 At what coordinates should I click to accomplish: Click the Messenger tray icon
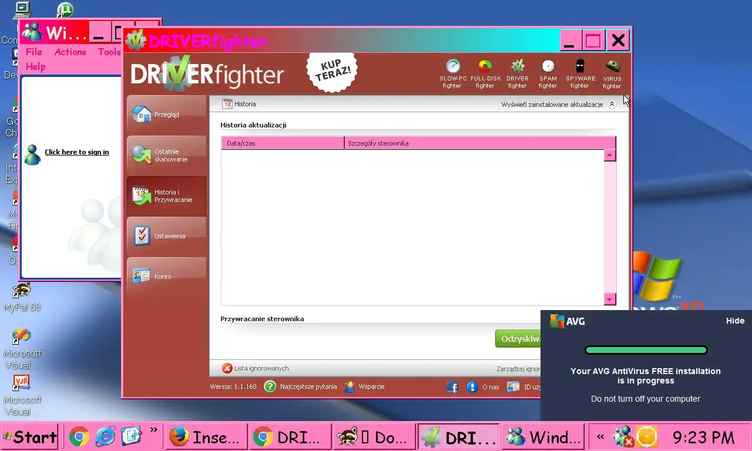point(623,437)
